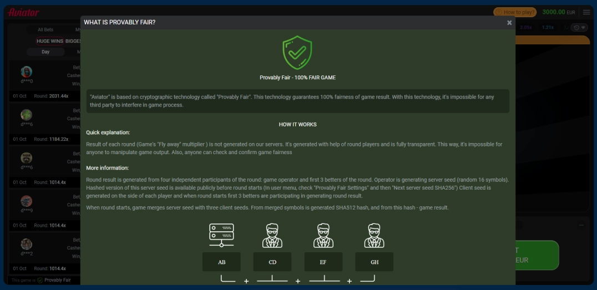
Task: Click the server seed icon above AB
Action: pyautogui.click(x=221, y=236)
